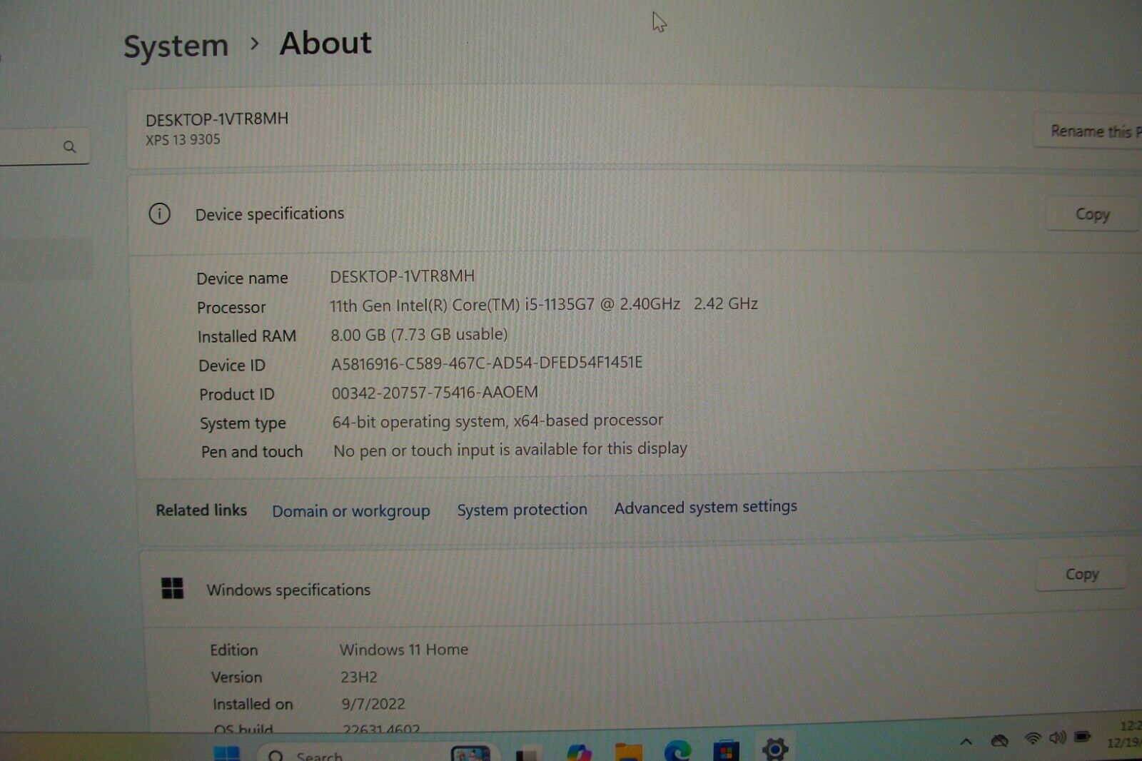This screenshot has width=1142, height=761.
Task: Select the 23H2 version value
Action: tap(358, 677)
